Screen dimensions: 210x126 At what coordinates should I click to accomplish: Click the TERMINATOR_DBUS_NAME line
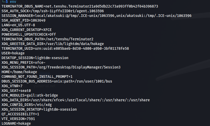pos(80,6)
